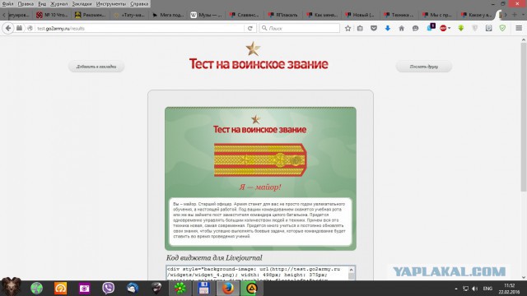Click the network icon in the system tray

(465, 289)
